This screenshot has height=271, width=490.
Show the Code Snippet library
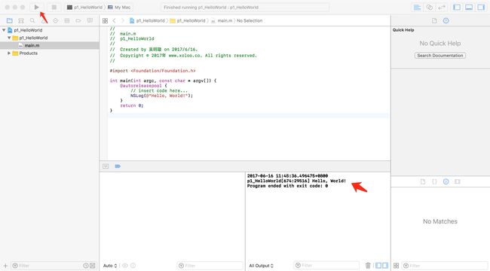tap(434, 181)
